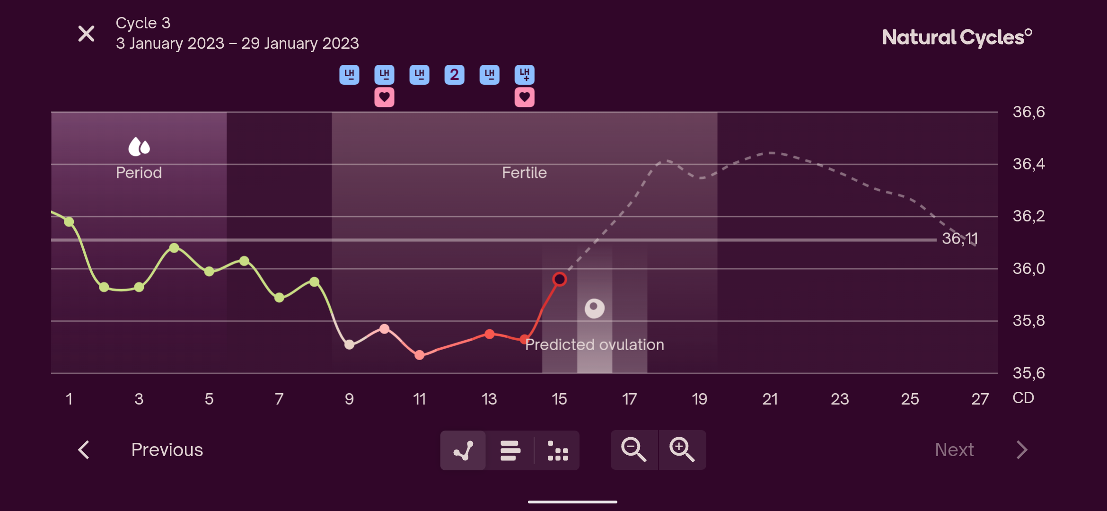Go to the next cycle using right chevron
The image size is (1107, 511).
coord(1022,450)
